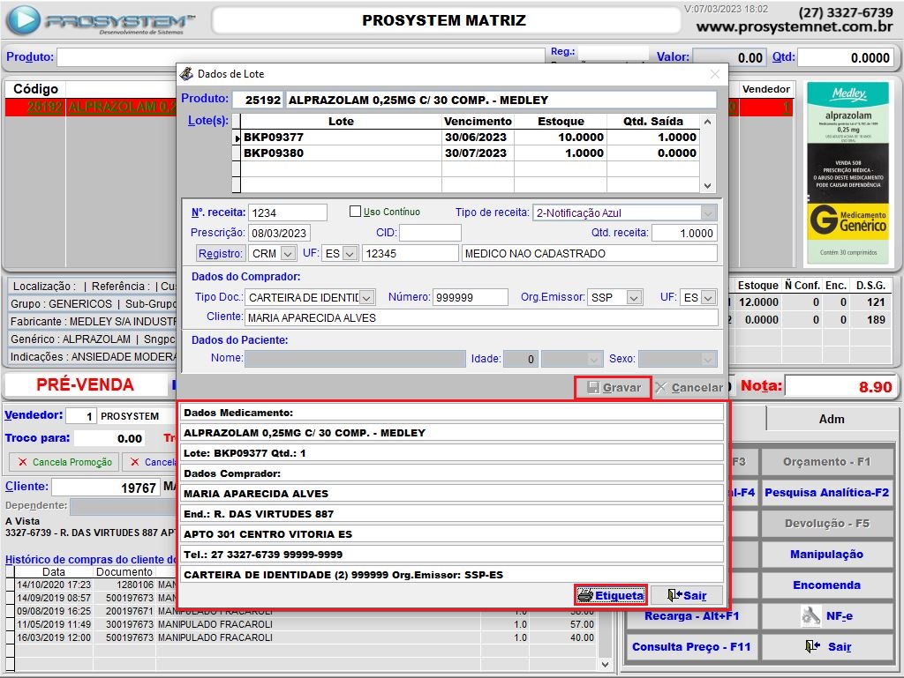The width and height of the screenshot is (904, 678).
Task: Open the Tipo de receita dropdown
Action: click(708, 213)
